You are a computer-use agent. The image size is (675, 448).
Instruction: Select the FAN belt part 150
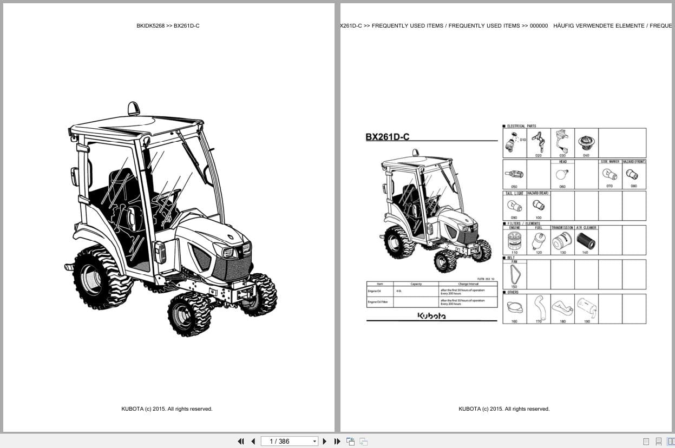(x=514, y=274)
